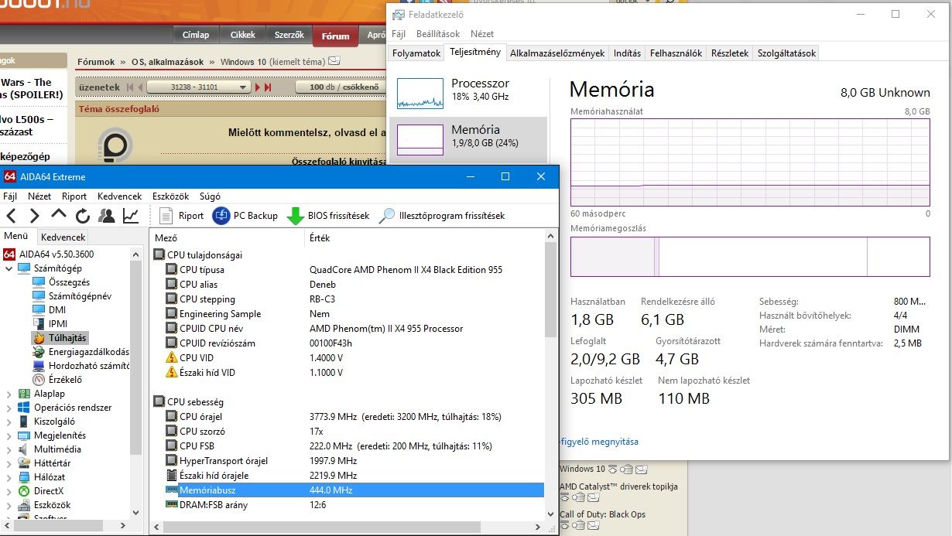Switch to Alkalmazáselőzmények tab in Feladatkezelő
This screenshot has height=536, width=952.
click(557, 53)
